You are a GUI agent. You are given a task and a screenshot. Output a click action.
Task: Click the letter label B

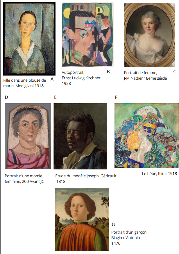(108, 72)
